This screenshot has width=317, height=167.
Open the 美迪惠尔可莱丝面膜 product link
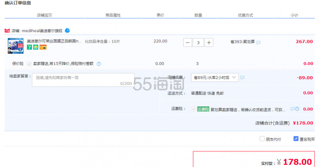pyautogui.click(x=54, y=41)
